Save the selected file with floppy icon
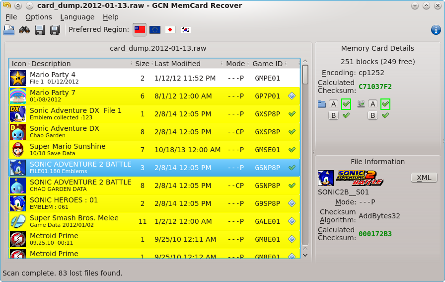Screen dimensions: 445x282 point(40,30)
